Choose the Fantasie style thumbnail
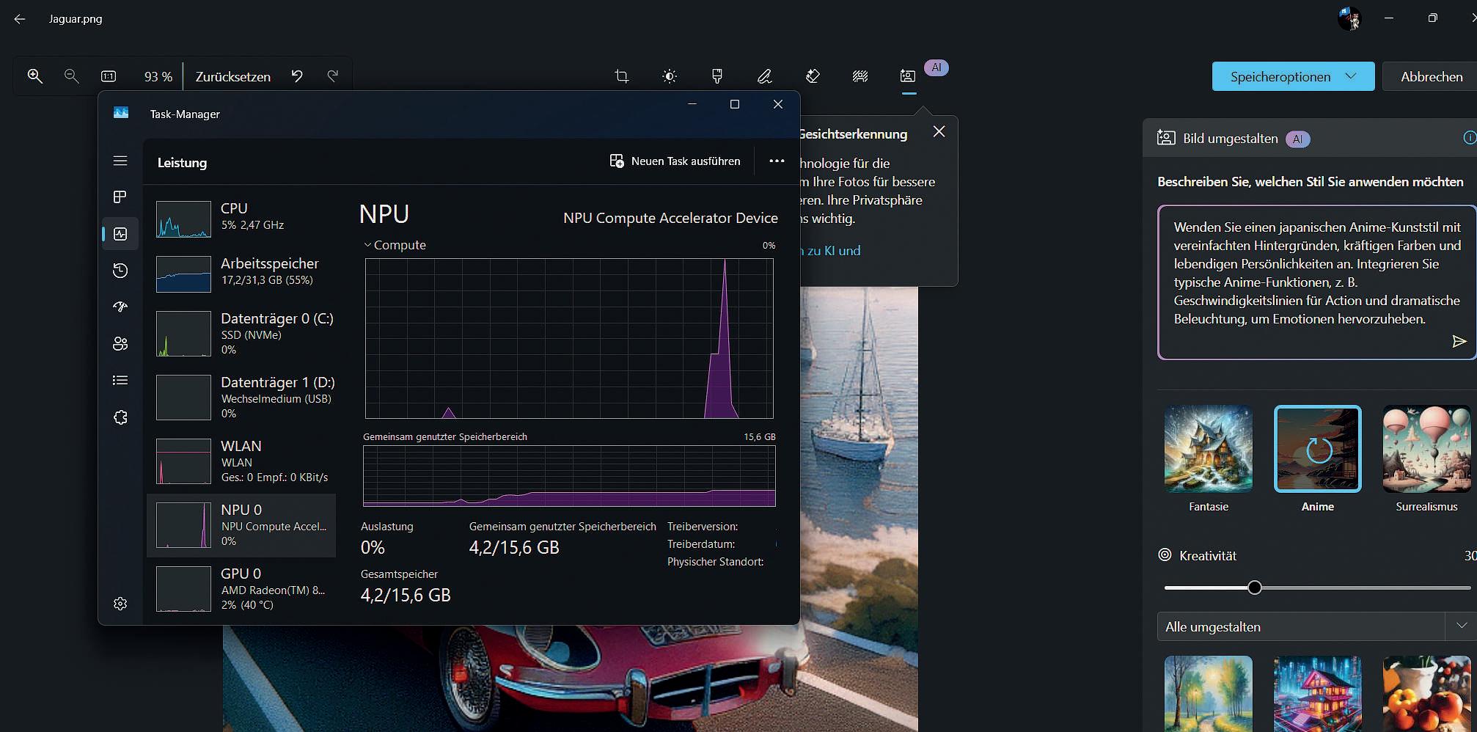The image size is (1477, 732). pos(1209,449)
